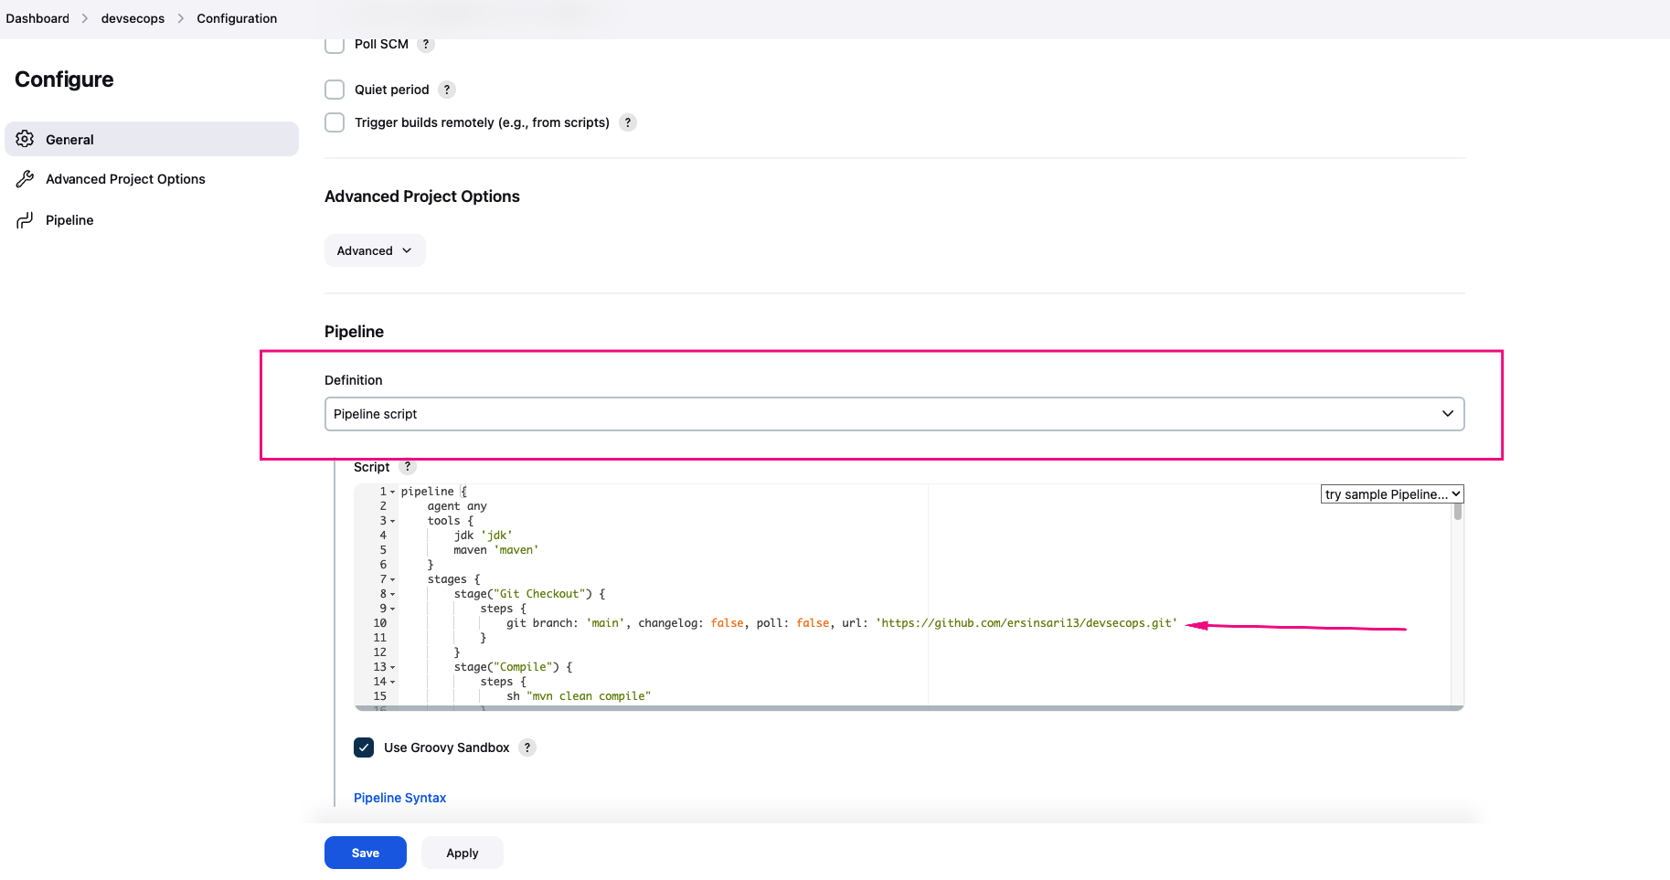
Task: Enable the Poll SCM checkbox
Action: (335, 44)
